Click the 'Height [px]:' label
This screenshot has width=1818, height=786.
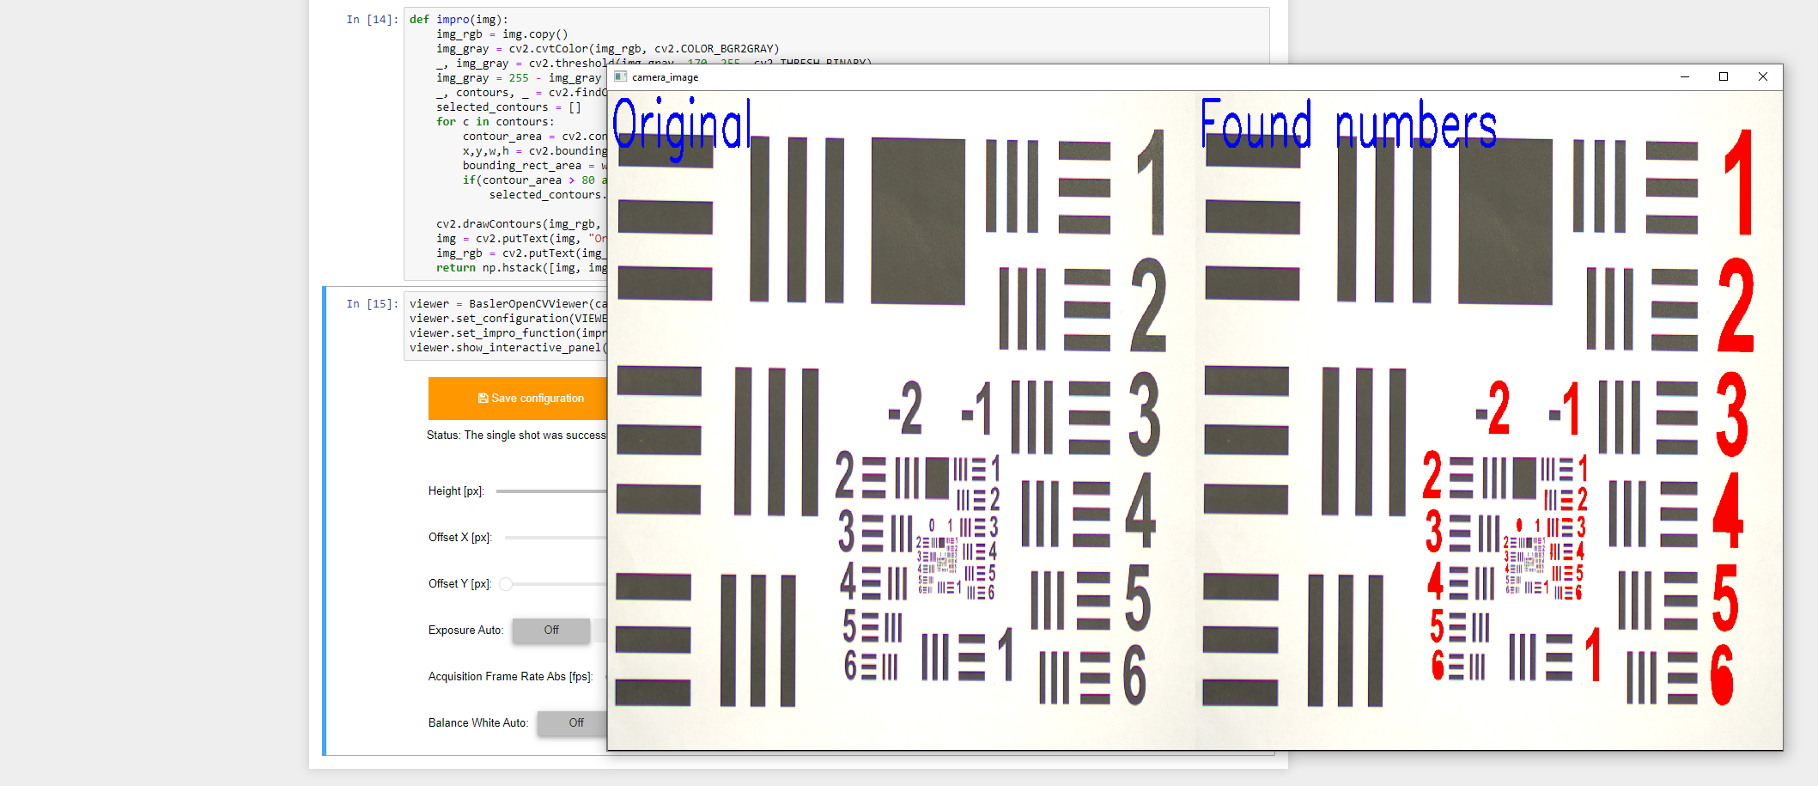click(x=456, y=491)
